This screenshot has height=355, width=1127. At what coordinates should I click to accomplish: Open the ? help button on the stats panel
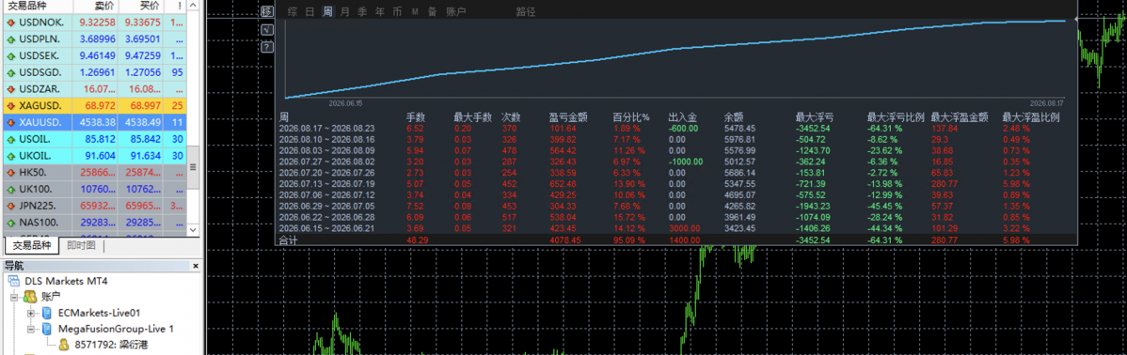click(267, 47)
